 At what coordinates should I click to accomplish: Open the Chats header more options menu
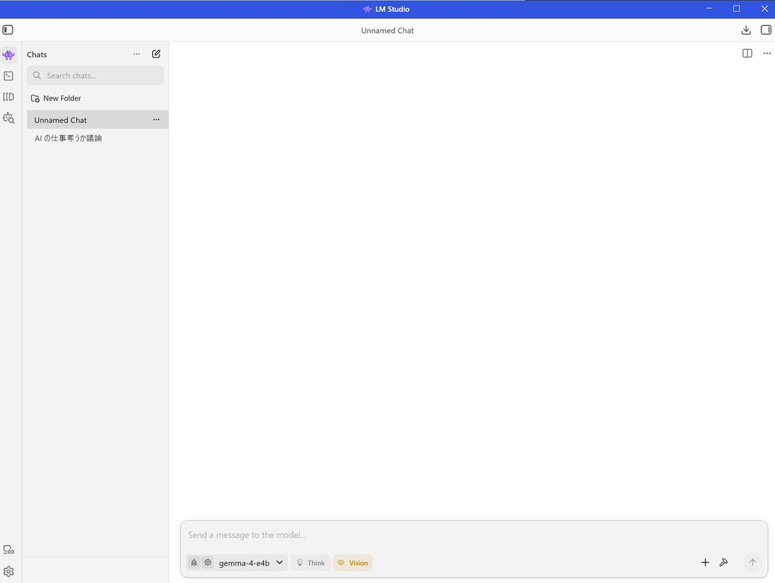[x=137, y=54]
